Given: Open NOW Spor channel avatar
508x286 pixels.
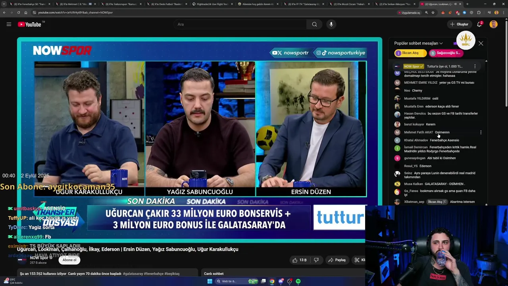Looking at the screenshot, I should point(22,260).
